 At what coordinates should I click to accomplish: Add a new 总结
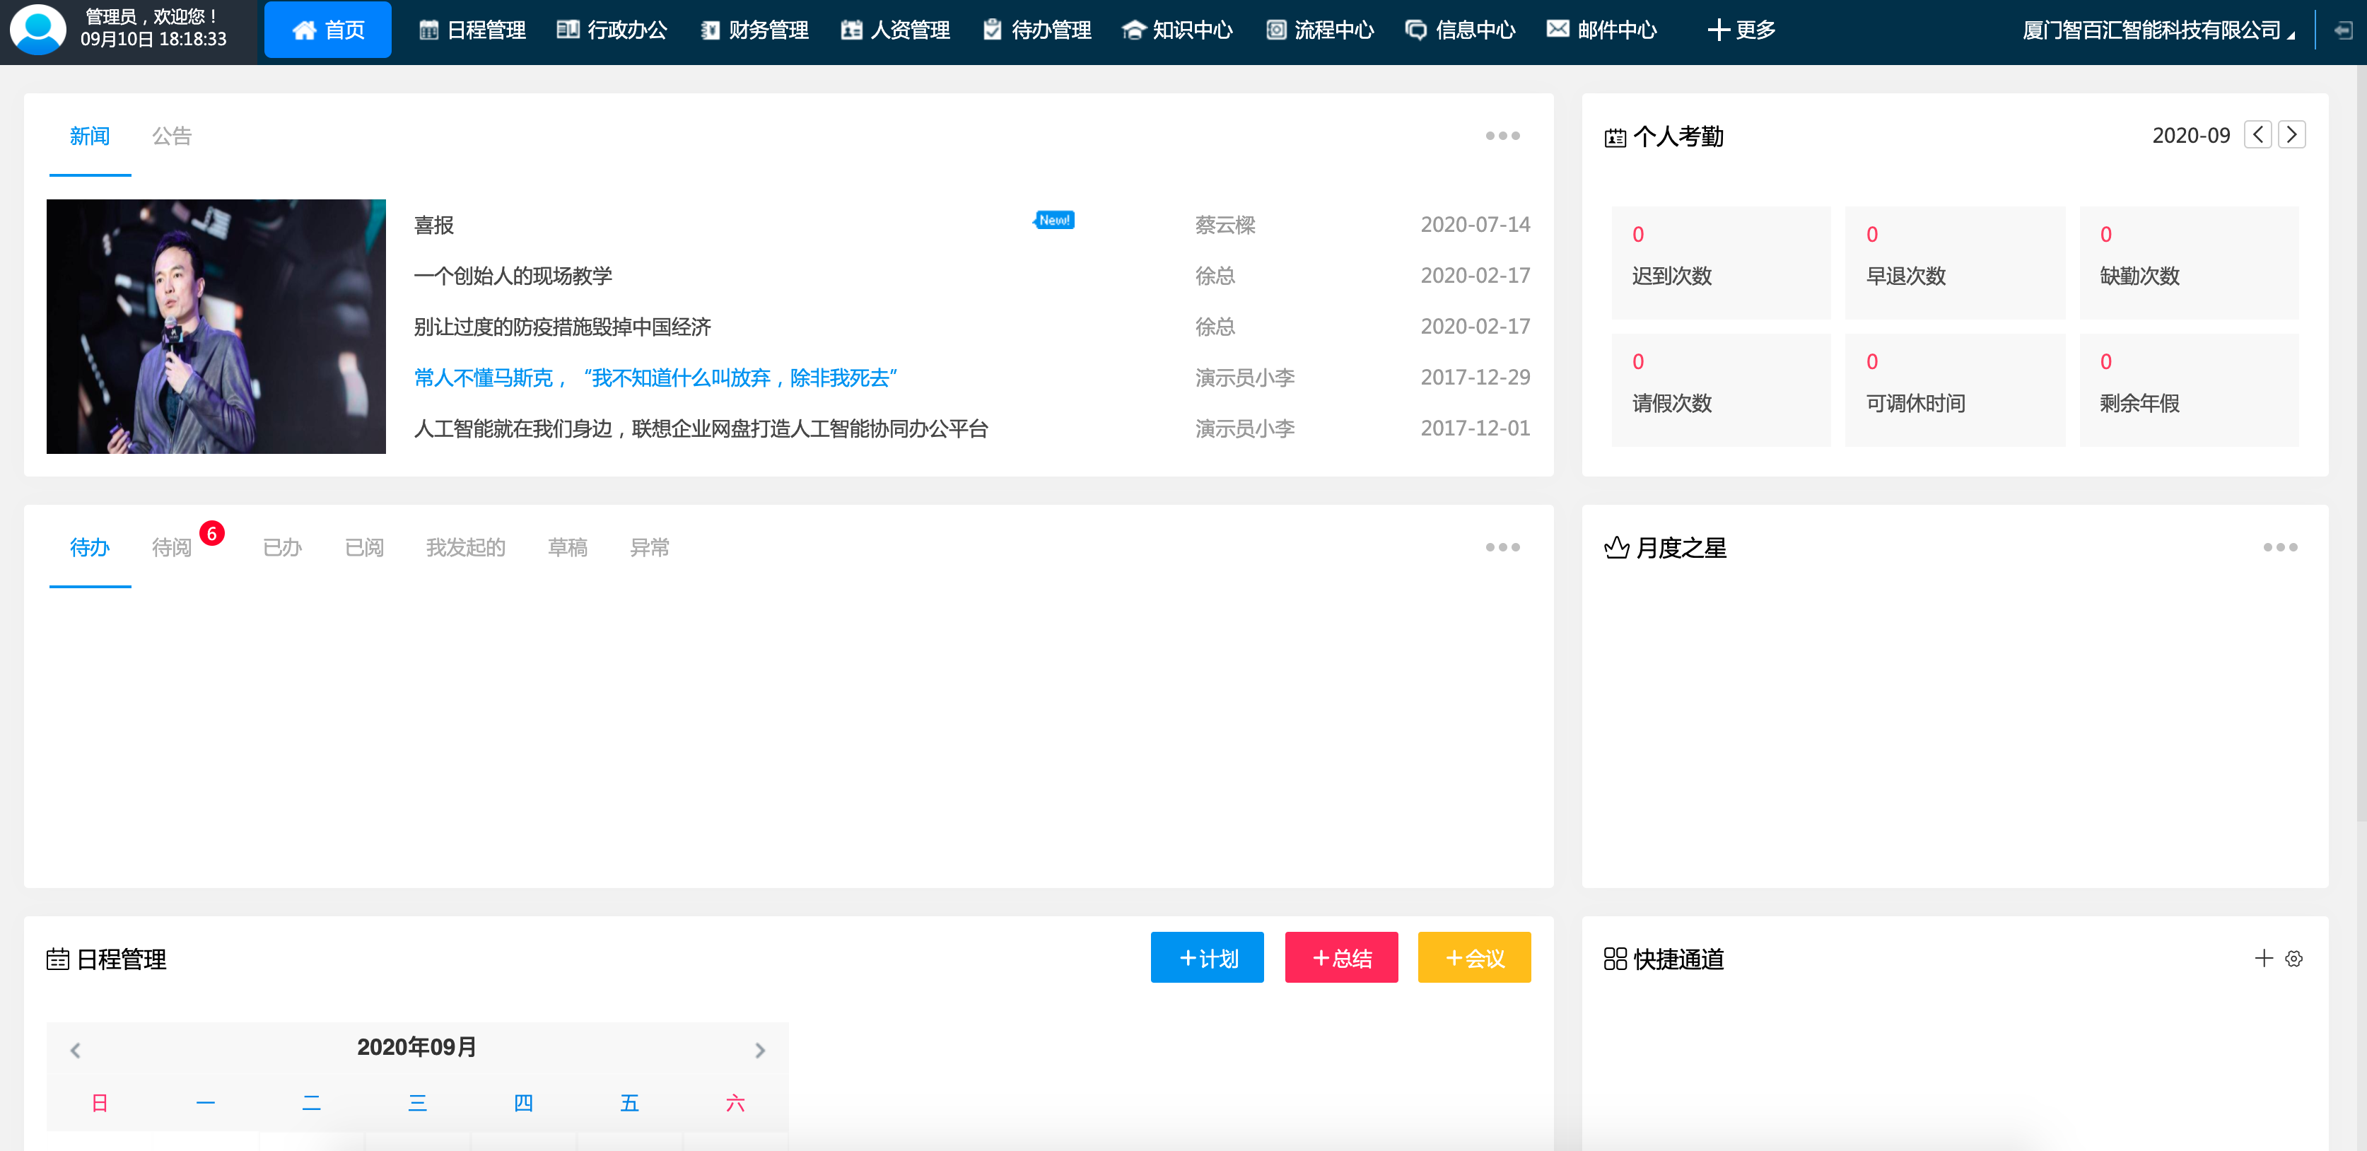pos(1342,957)
